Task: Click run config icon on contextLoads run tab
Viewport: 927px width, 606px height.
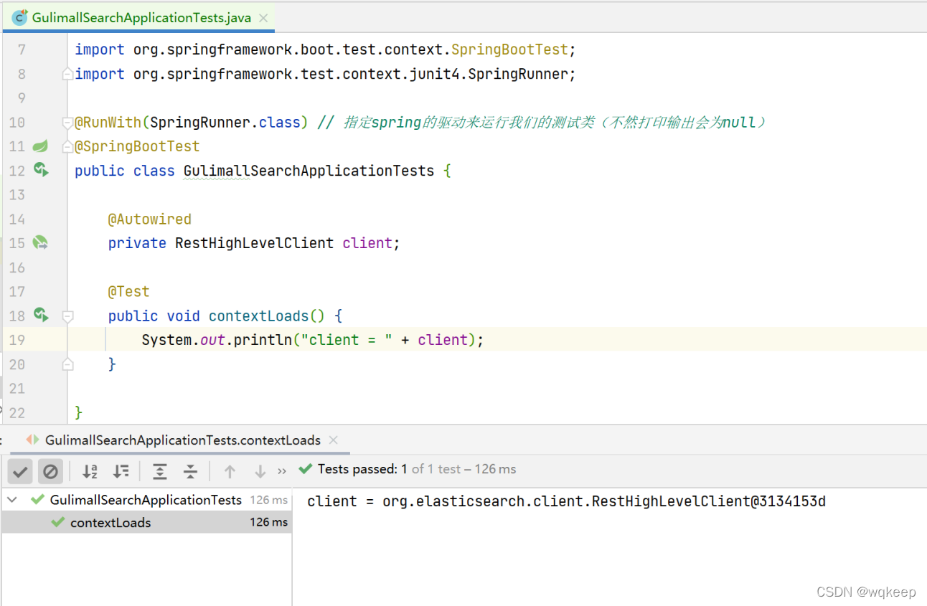Action: (33, 440)
